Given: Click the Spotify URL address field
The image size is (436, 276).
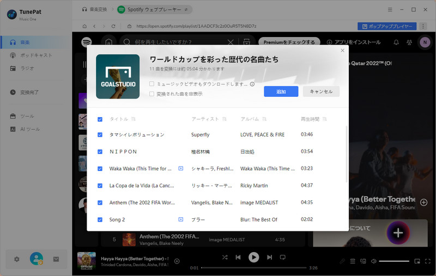Looking at the screenshot, I should point(196,26).
